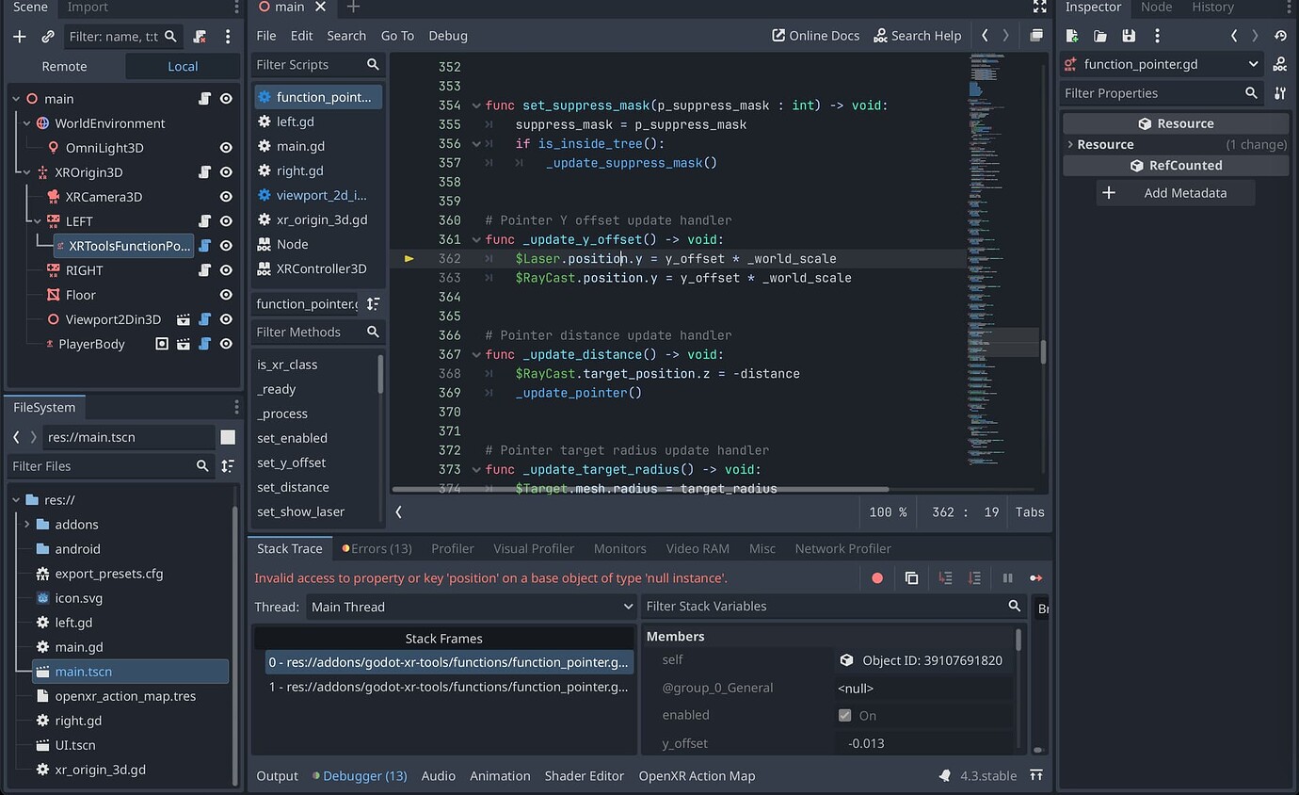The height and width of the screenshot is (795, 1299).
Task: Copy the debugger error using copy icon
Action: coord(911,577)
